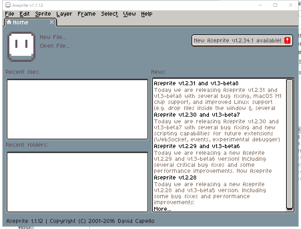Click the News list vertical scrollbar

tap(290, 144)
